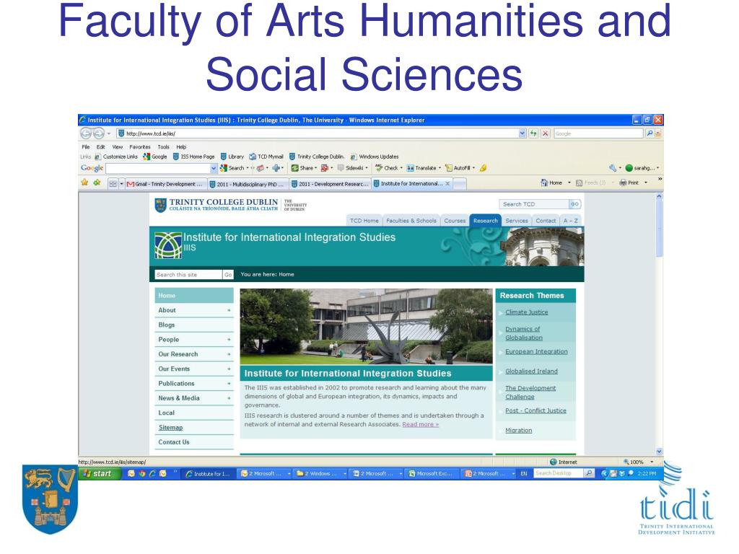Click the Windows Start button
This screenshot has height=554, width=739.
pos(99,474)
